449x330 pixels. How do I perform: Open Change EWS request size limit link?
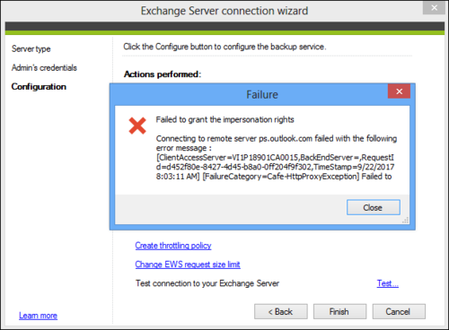(x=188, y=265)
